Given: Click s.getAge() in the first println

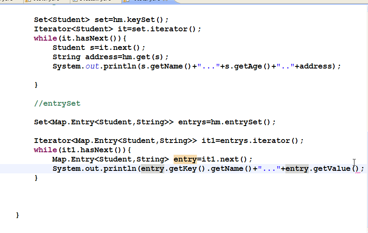Looking at the screenshot, I should point(248,66).
